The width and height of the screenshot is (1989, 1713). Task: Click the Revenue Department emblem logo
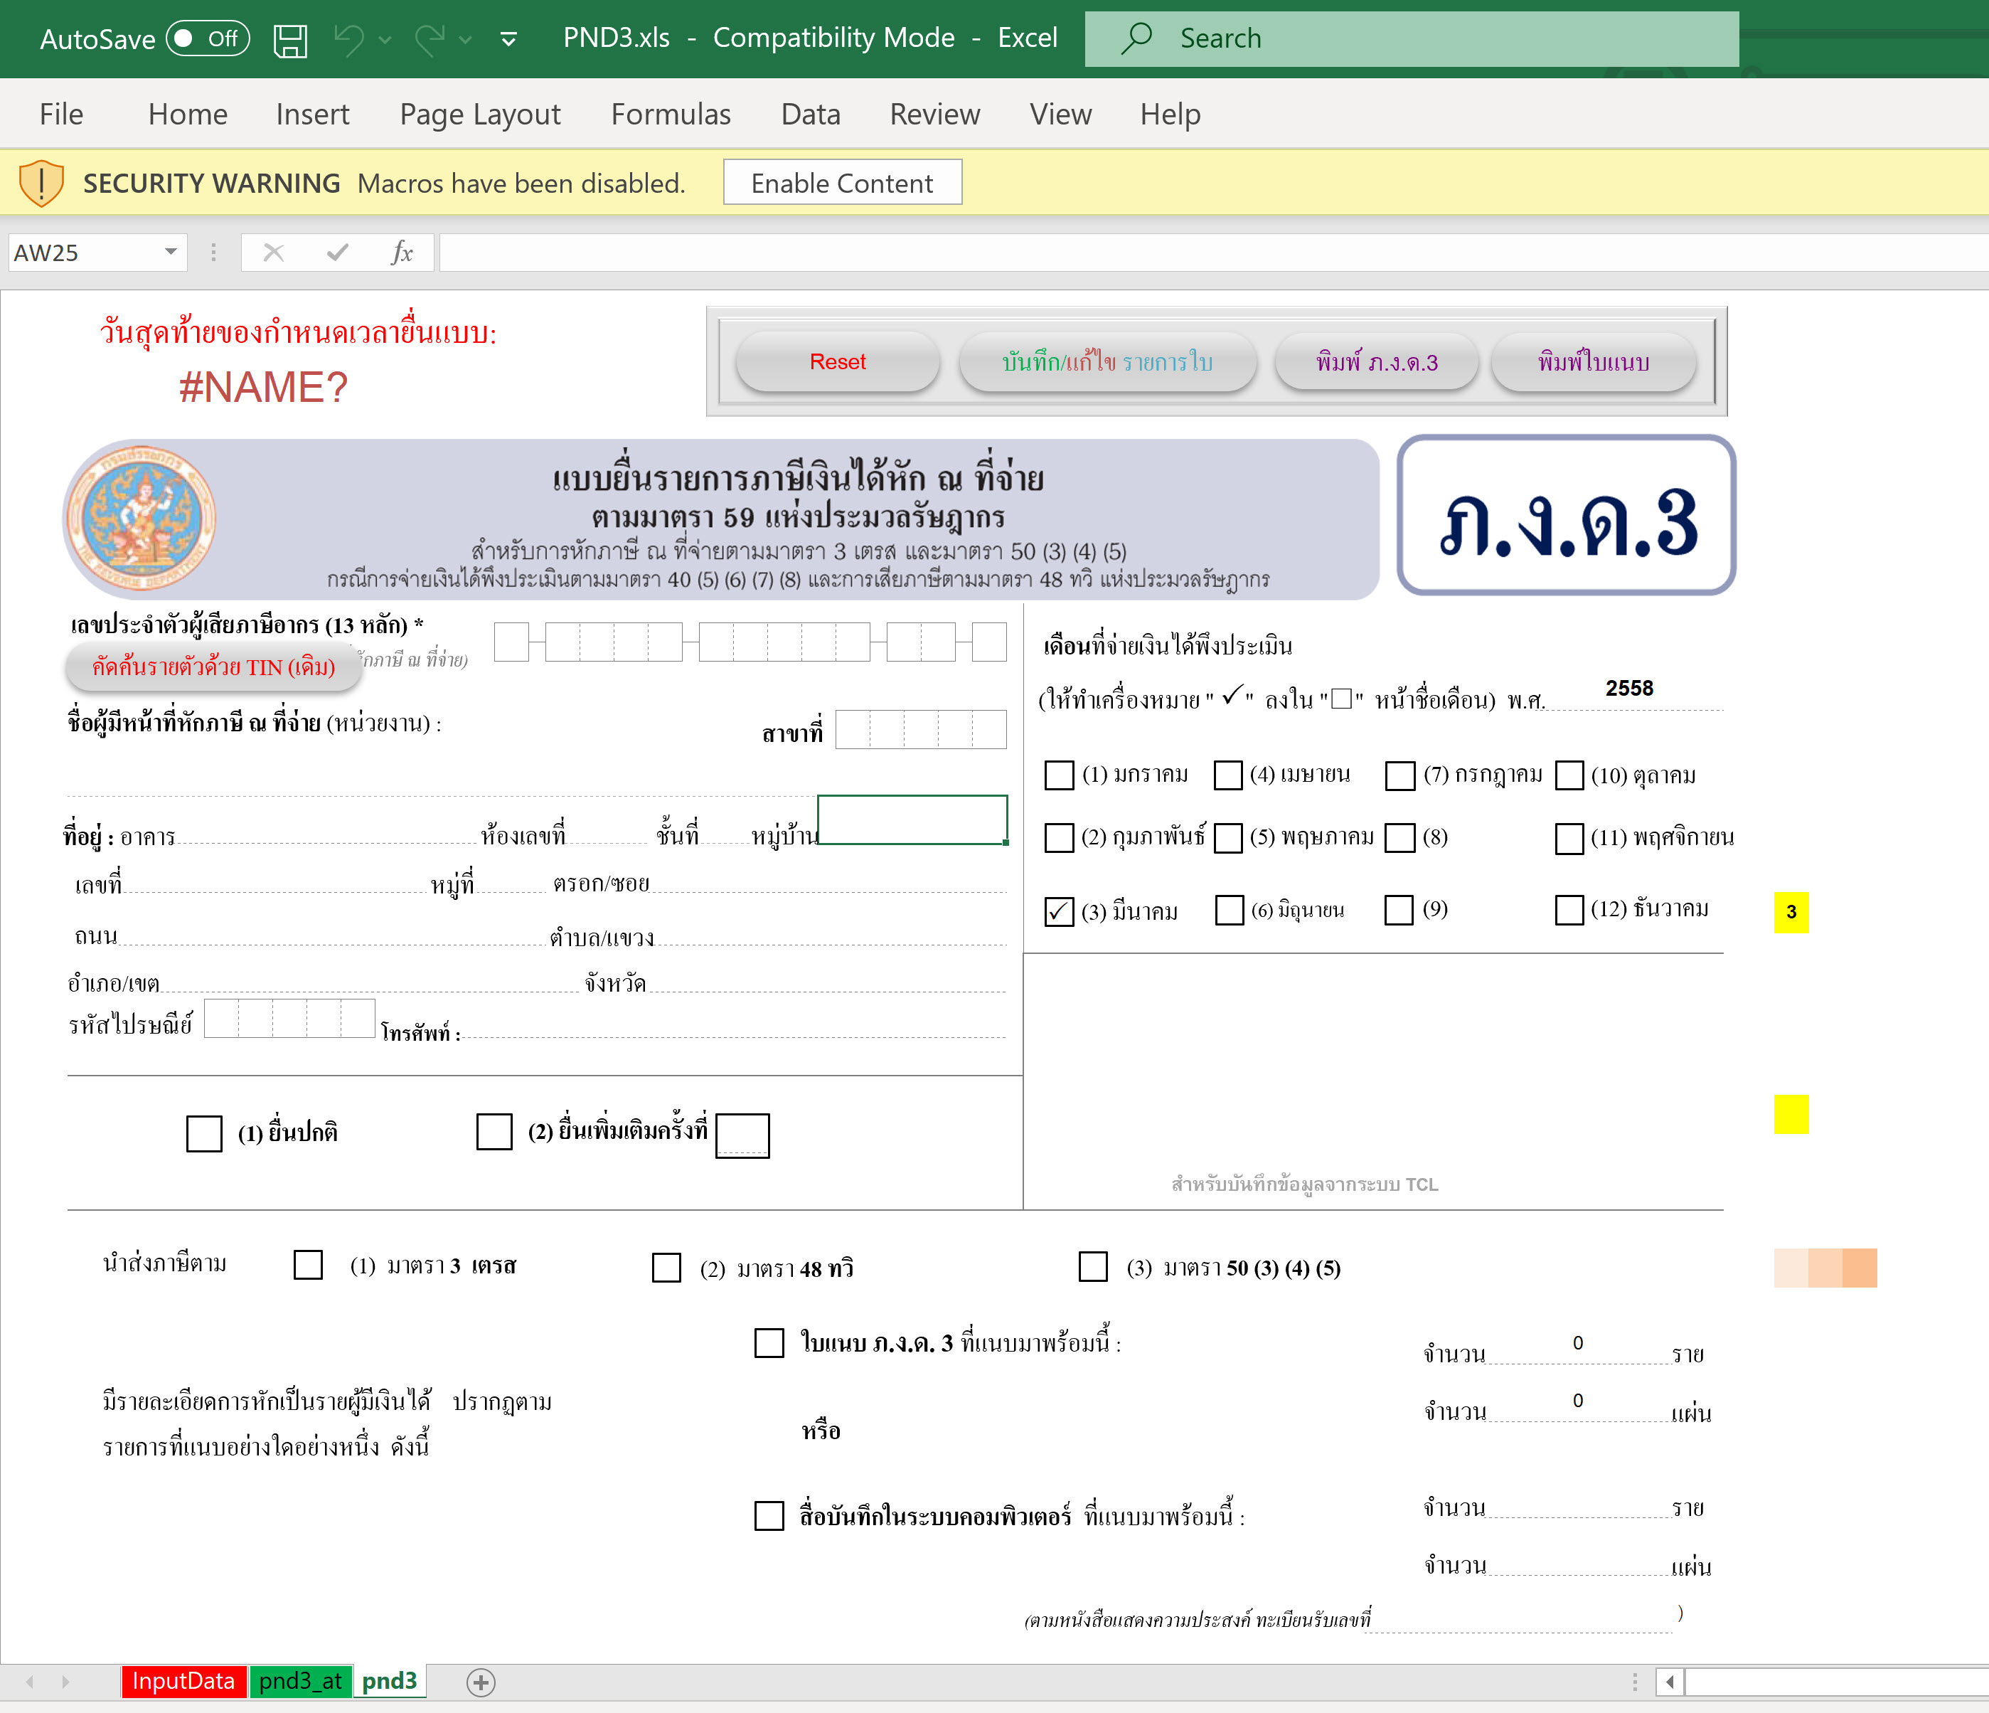(x=140, y=519)
